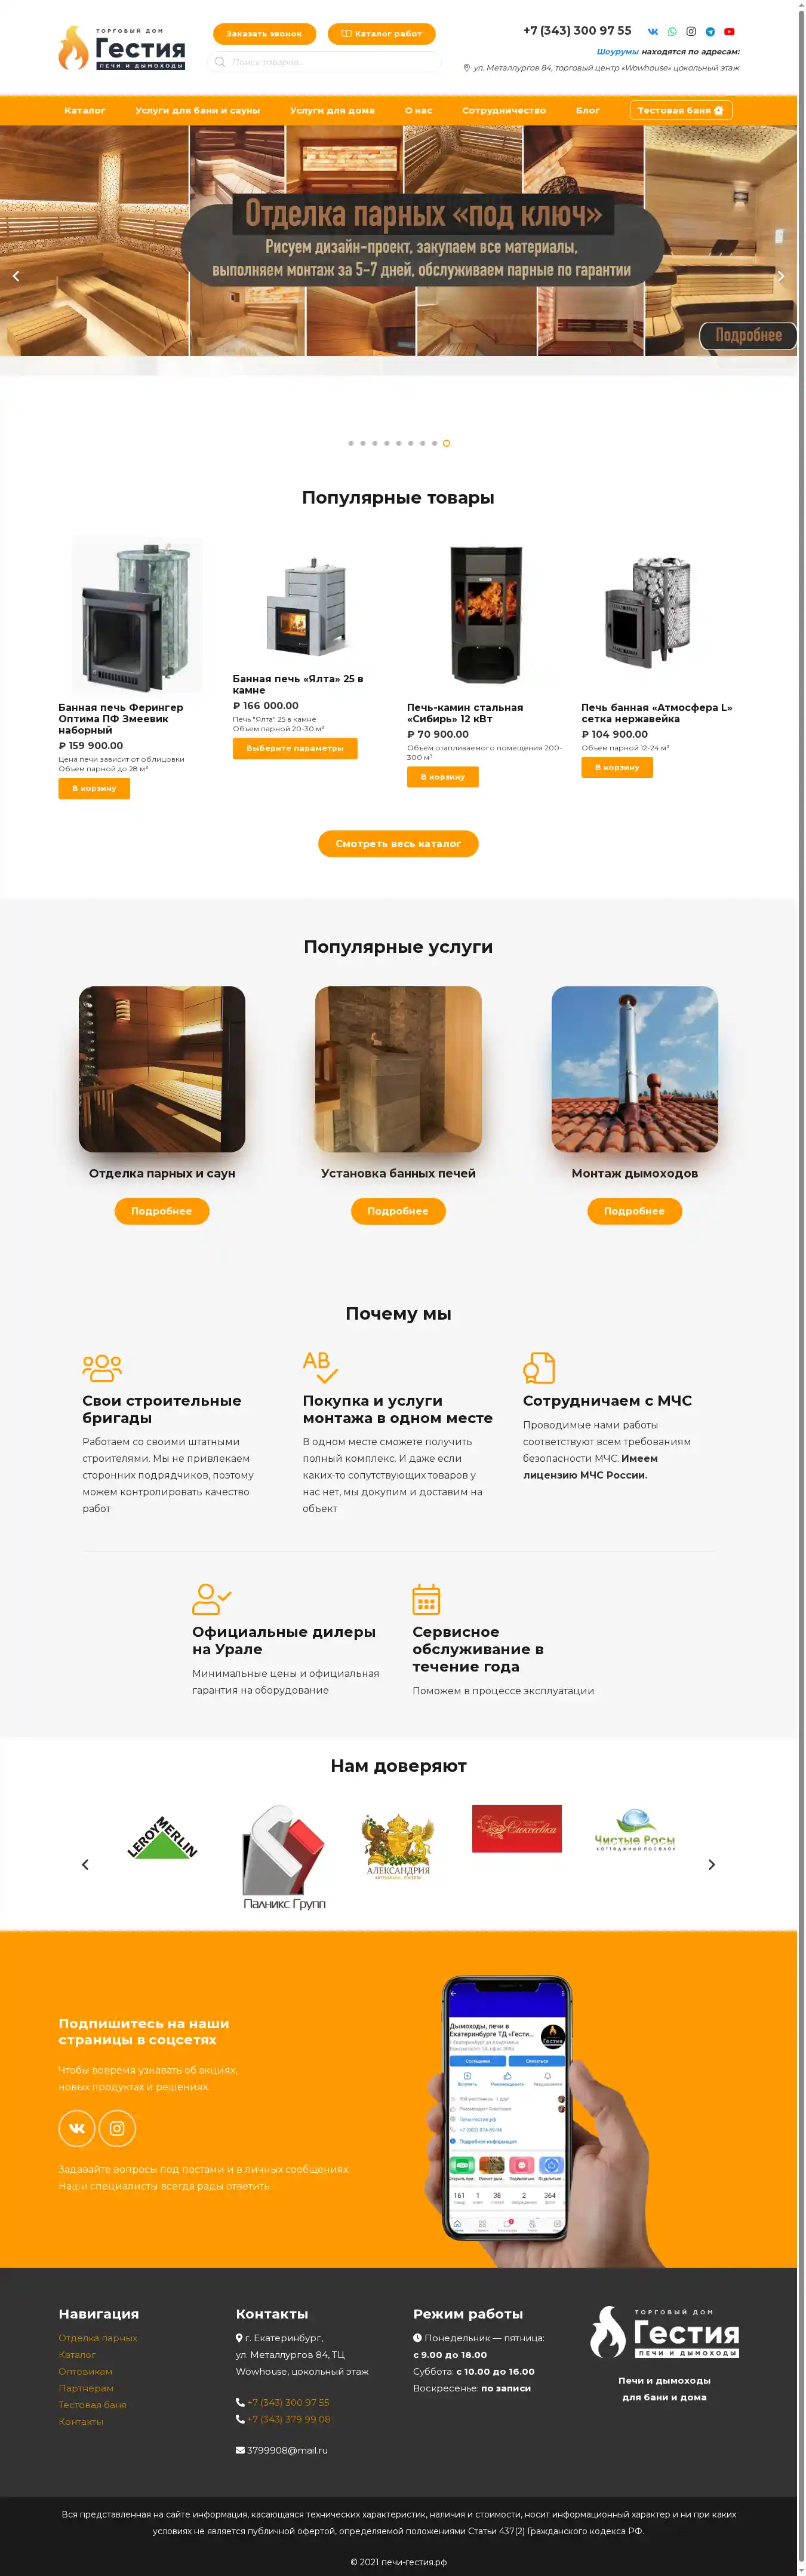Open the Монтаж дымоходов service image
Image resolution: width=806 pixels, height=2576 pixels.
(x=635, y=1069)
